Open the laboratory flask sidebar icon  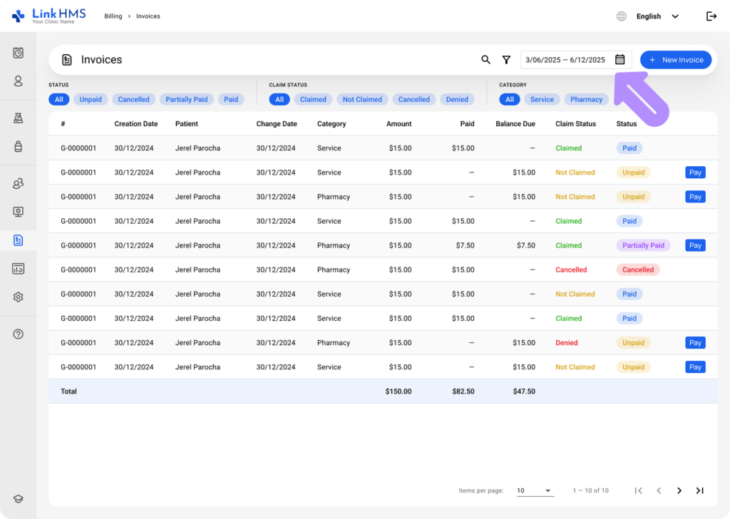(18, 118)
